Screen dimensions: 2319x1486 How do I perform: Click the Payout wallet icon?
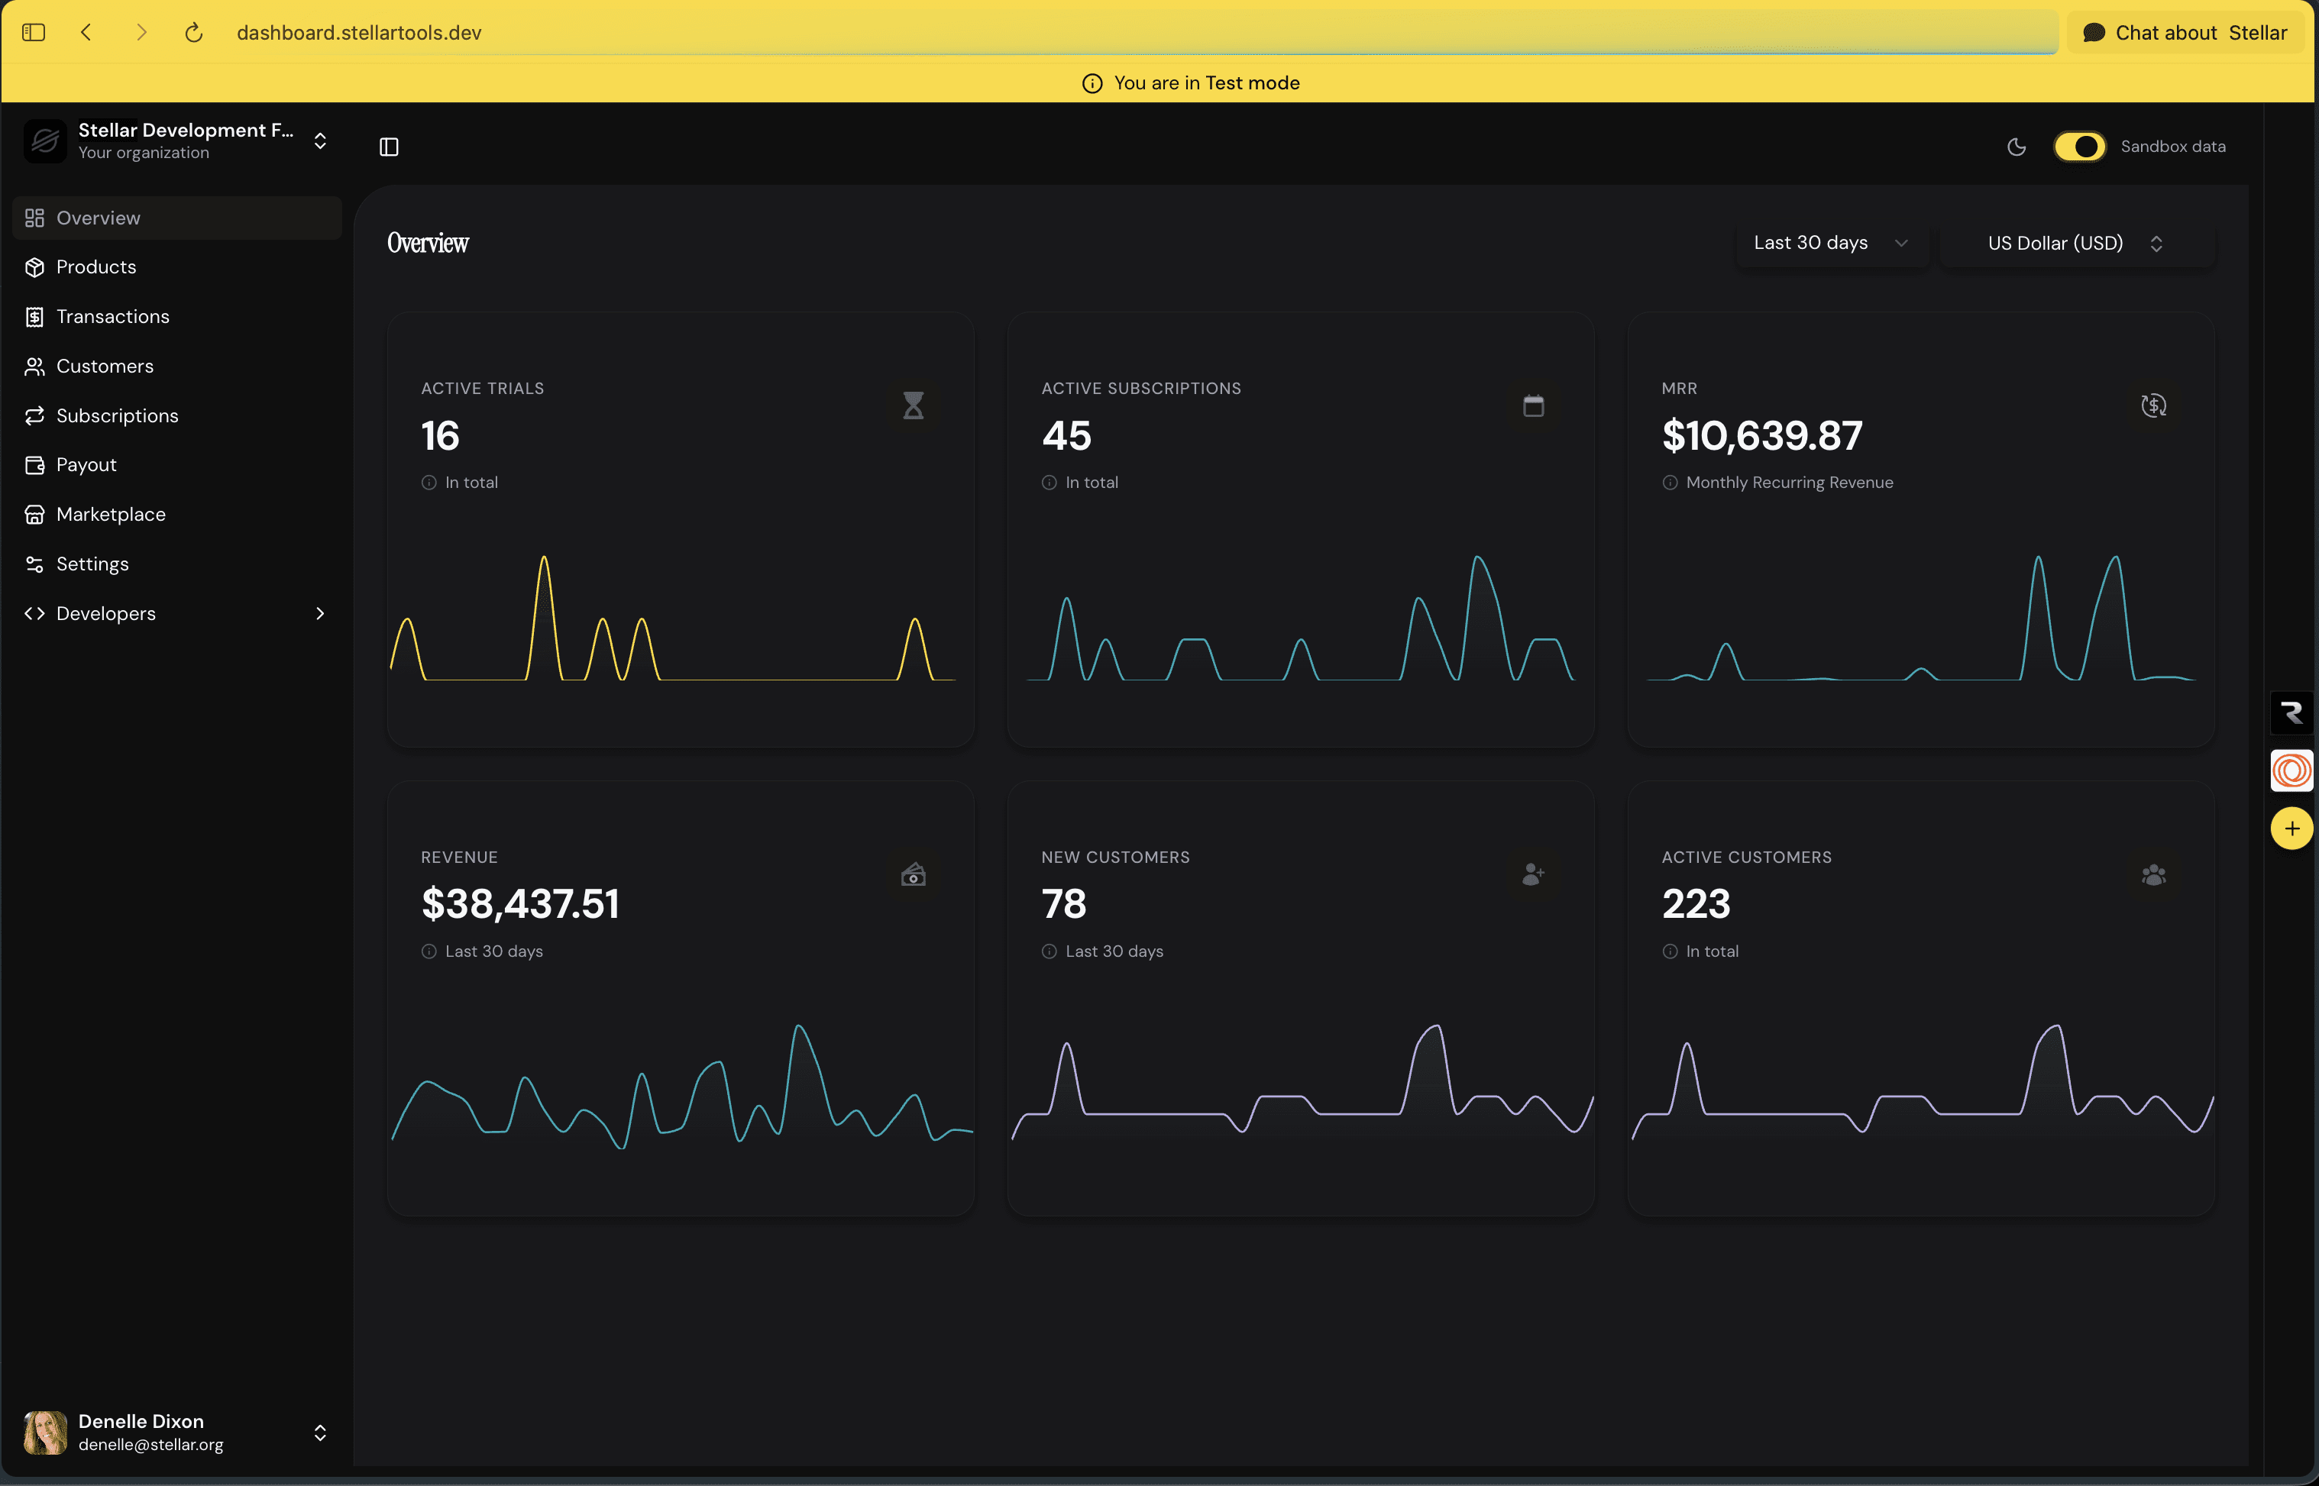tap(34, 465)
